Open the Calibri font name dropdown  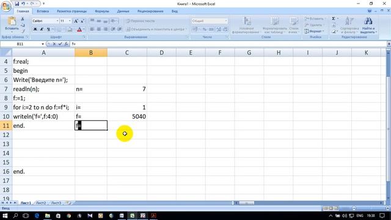coord(57,21)
